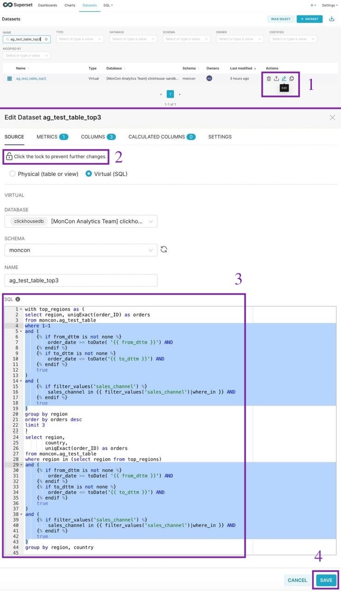The height and width of the screenshot is (591, 341).
Task: Close the Edit Dataset dialog with X
Action: pyautogui.click(x=332, y=118)
